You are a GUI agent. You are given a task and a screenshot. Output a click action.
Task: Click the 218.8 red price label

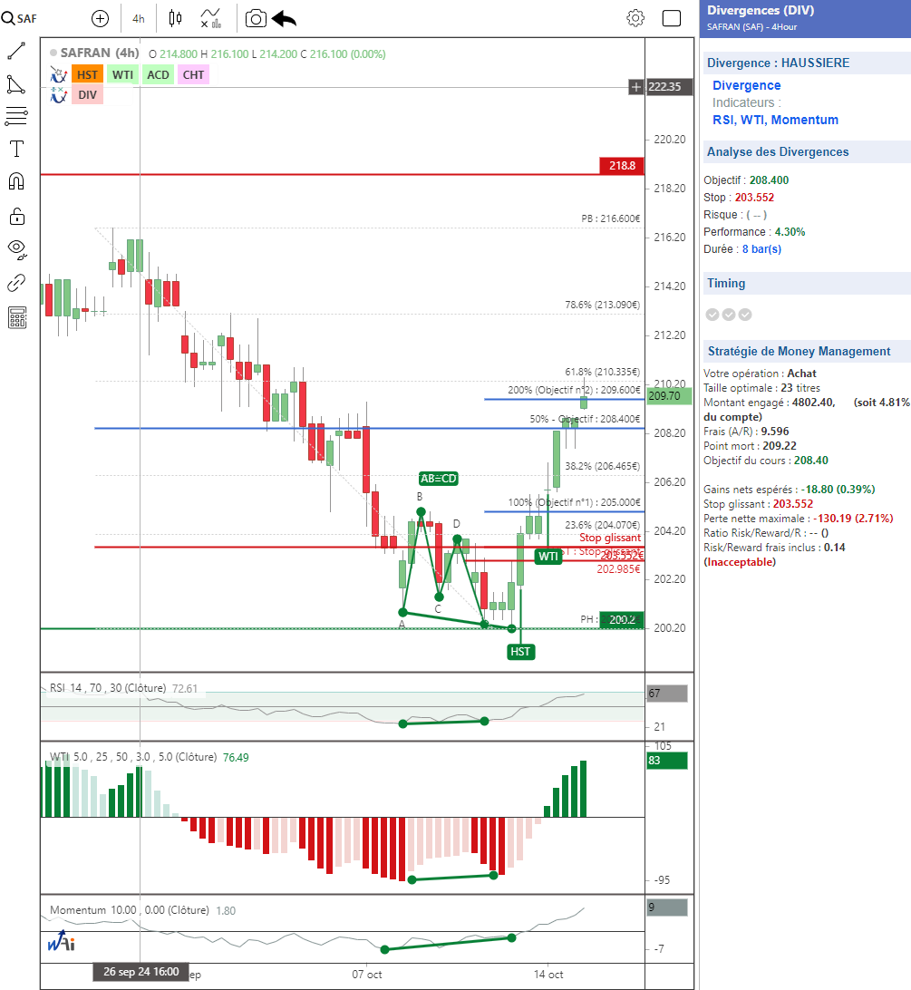point(622,166)
